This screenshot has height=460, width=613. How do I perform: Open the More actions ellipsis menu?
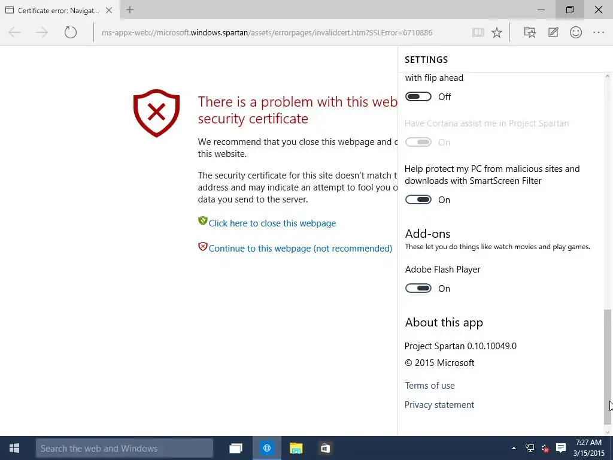click(x=599, y=32)
